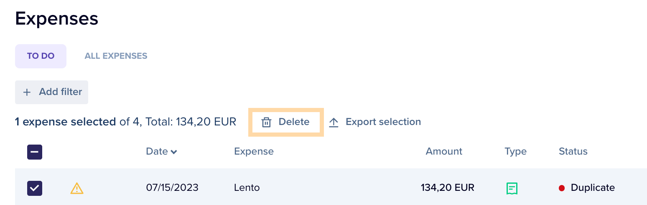This screenshot has height=205, width=647.
Task: Open the Add filter dropdown
Action: 52,92
